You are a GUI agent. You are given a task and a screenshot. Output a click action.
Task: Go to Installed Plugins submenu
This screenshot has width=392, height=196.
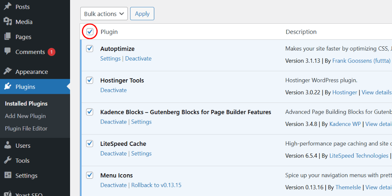pos(26,103)
